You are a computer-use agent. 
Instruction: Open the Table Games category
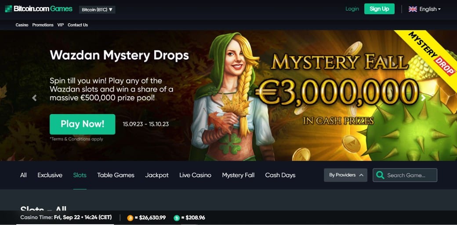point(116,175)
